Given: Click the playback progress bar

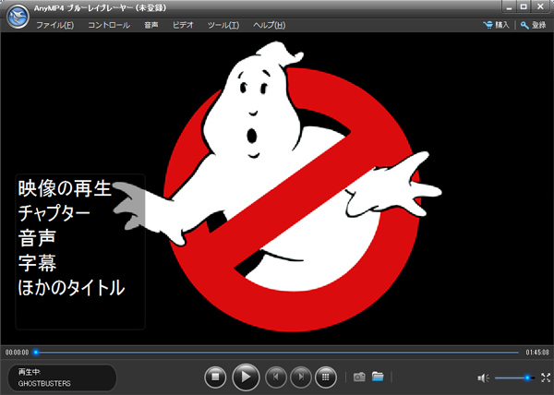Looking at the screenshot, I should pos(277,353).
